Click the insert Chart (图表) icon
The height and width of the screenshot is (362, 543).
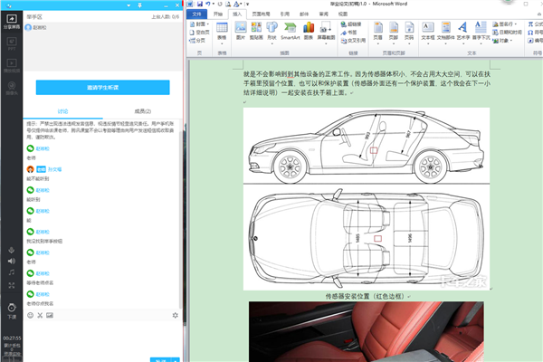pos(309,31)
